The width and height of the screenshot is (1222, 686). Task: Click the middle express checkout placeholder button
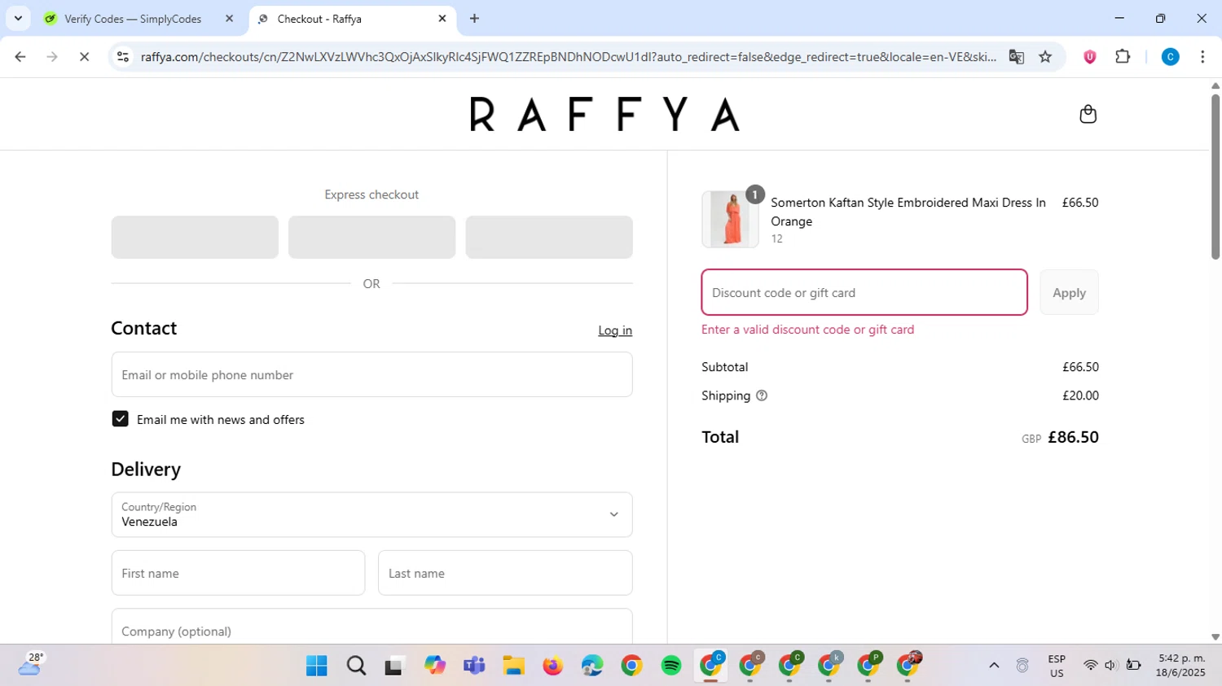click(x=371, y=237)
